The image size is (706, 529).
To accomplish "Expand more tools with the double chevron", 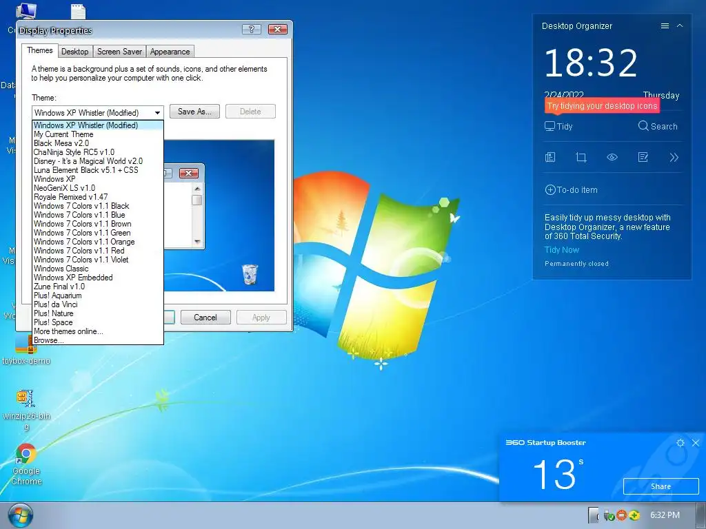I will [674, 157].
